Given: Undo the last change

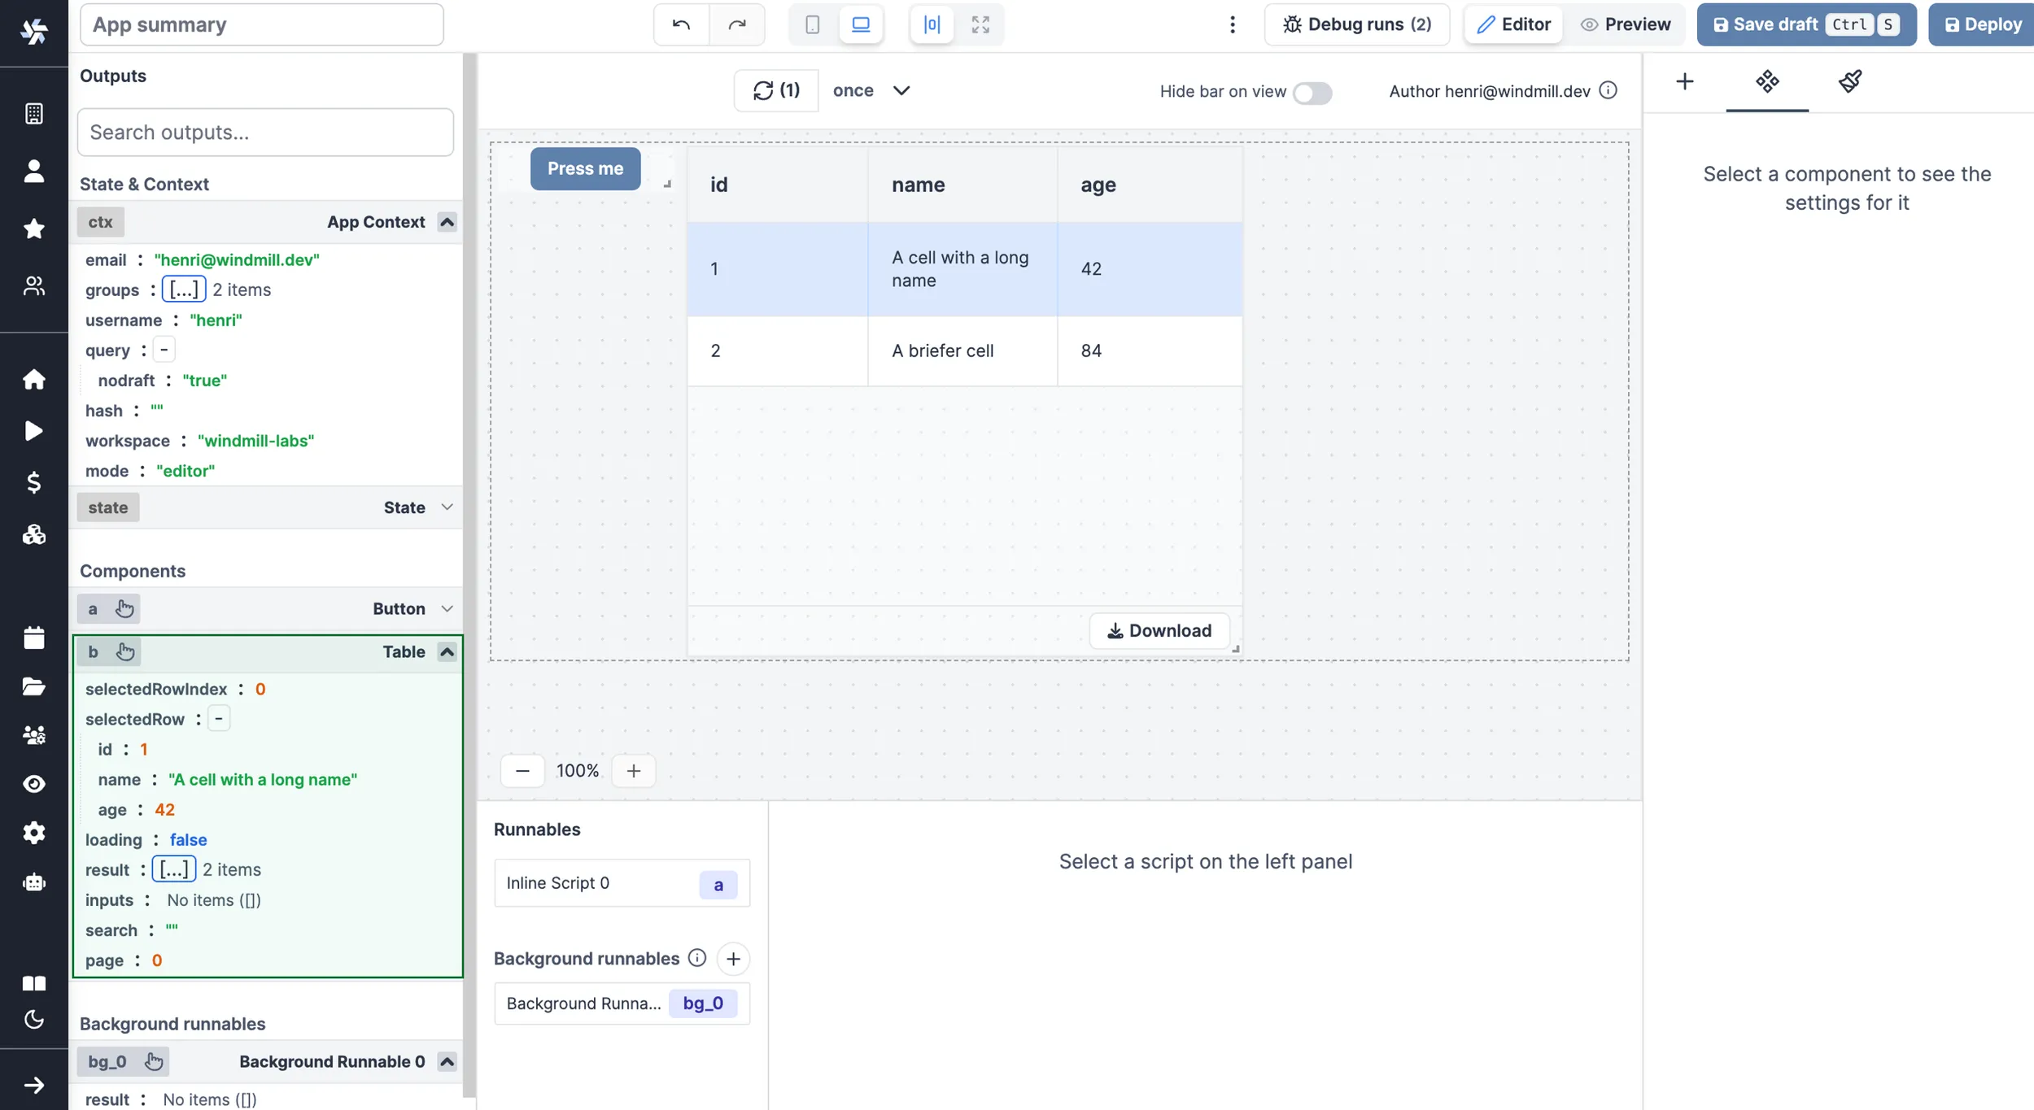Looking at the screenshot, I should (x=680, y=24).
